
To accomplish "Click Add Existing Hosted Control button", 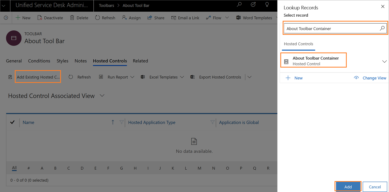I will [x=38, y=77].
